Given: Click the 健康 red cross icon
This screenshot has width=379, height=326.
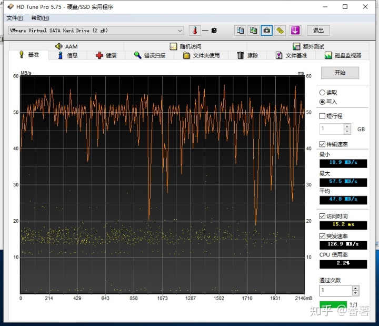Looking at the screenshot, I should [99, 55].
